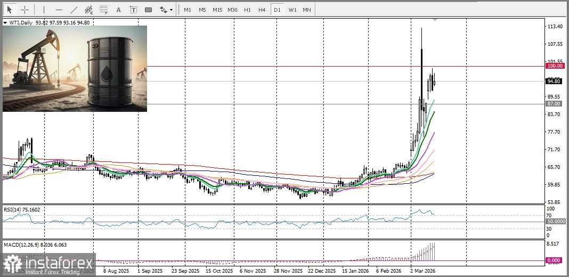569x277 pixels.
Task: Select the W1 weekly timeframe
Action: click(292, 10)
